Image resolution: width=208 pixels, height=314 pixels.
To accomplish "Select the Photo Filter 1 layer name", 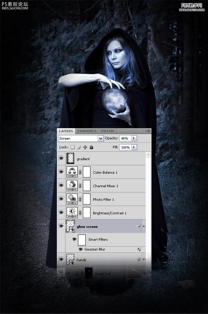I will point(103,199).
